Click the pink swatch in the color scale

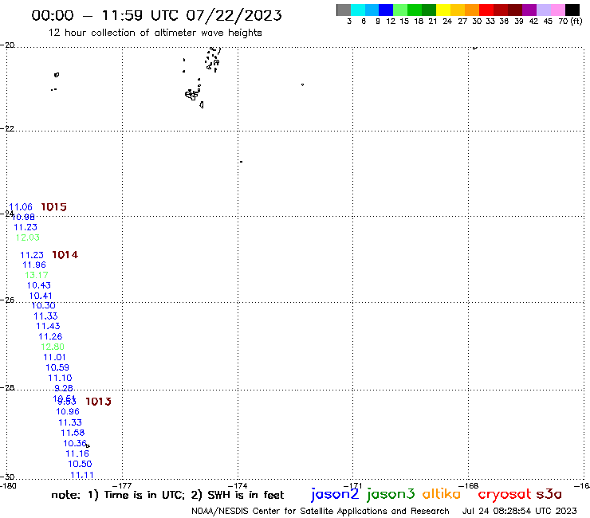[x=557, y=10]
